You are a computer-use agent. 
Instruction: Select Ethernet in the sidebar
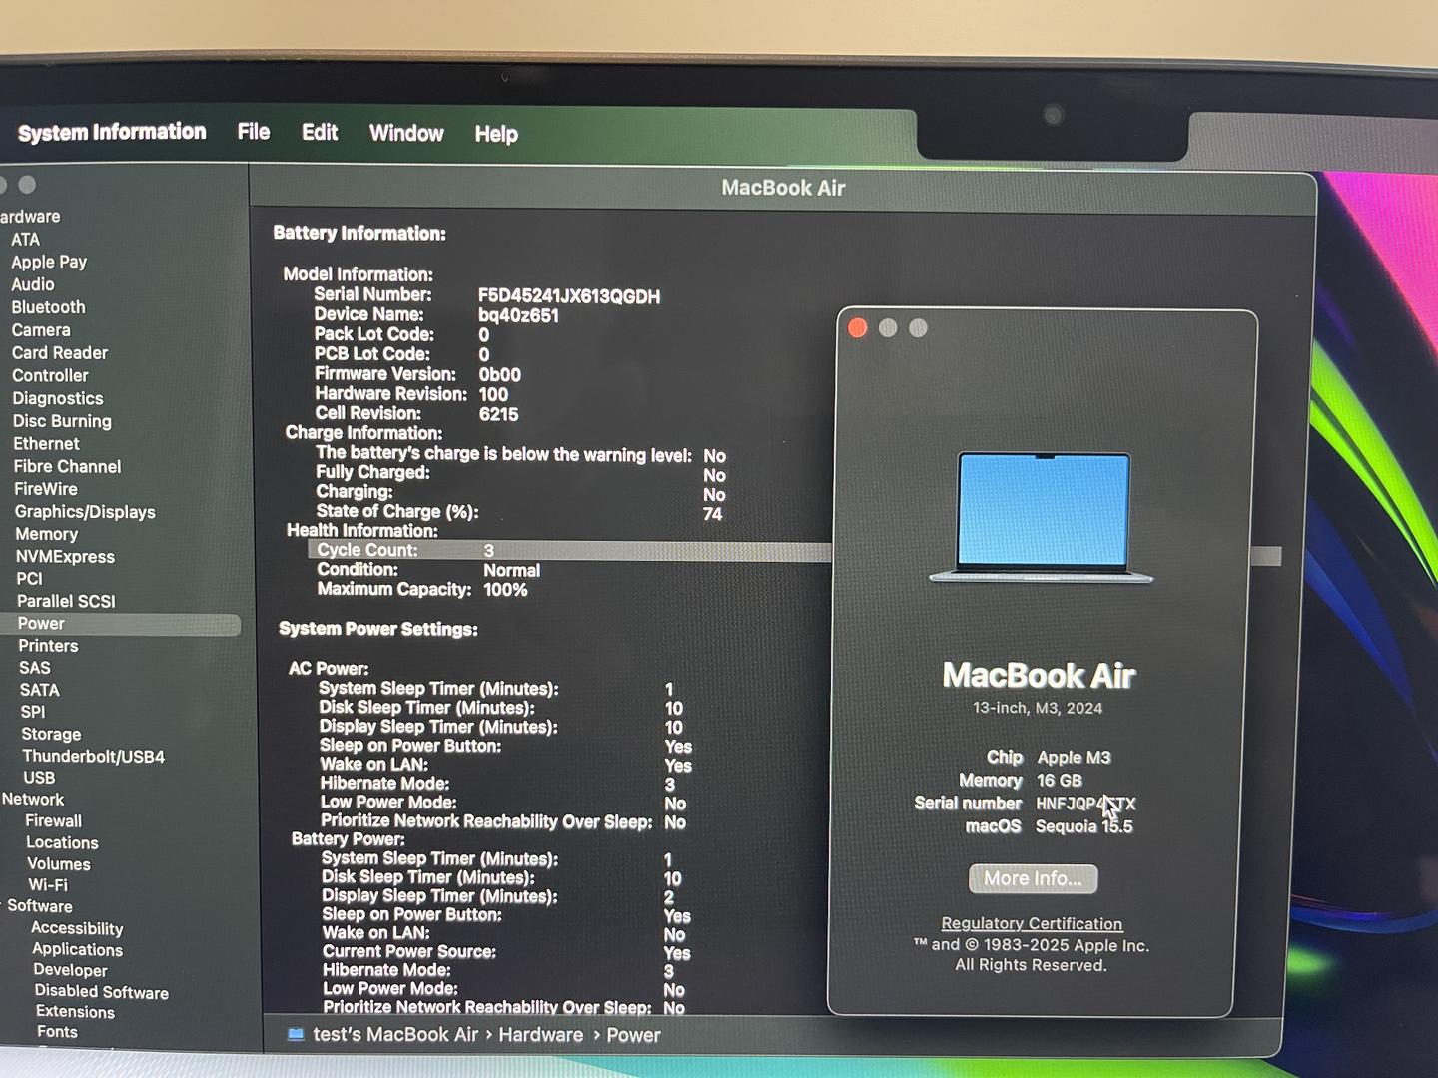[x=46, y=444]
